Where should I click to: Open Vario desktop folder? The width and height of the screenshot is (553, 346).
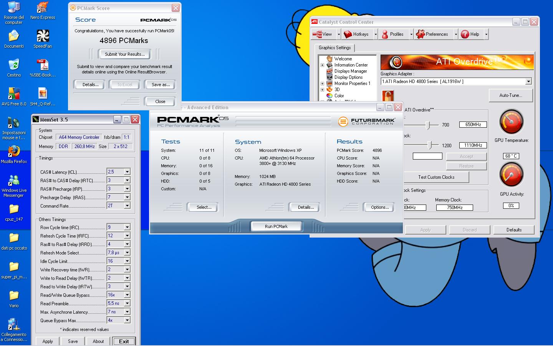click(x=14, y=299)
